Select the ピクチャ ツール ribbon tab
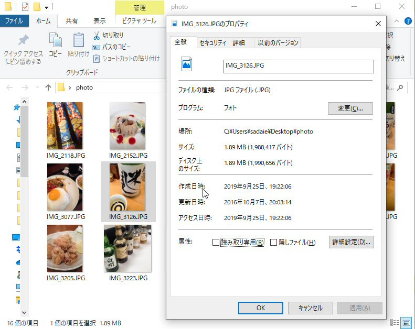 (x=139, y=20)
